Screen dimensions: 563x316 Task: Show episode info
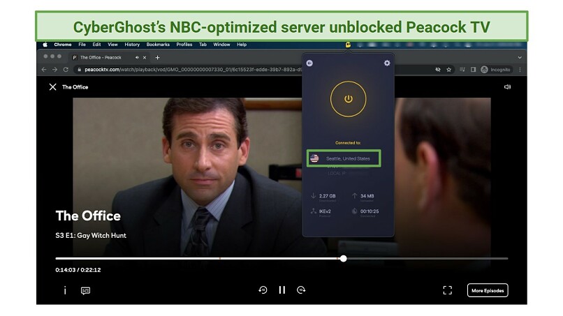click(x=65, y=290)
